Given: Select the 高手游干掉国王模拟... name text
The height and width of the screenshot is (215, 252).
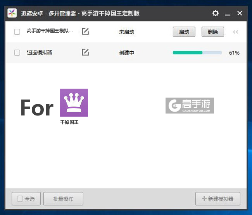Looking at the screenshot, I should click(50, 31).
